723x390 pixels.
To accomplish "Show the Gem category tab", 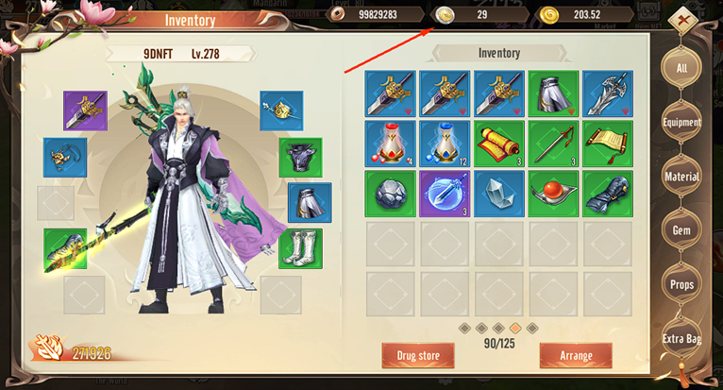I will 681,230.
